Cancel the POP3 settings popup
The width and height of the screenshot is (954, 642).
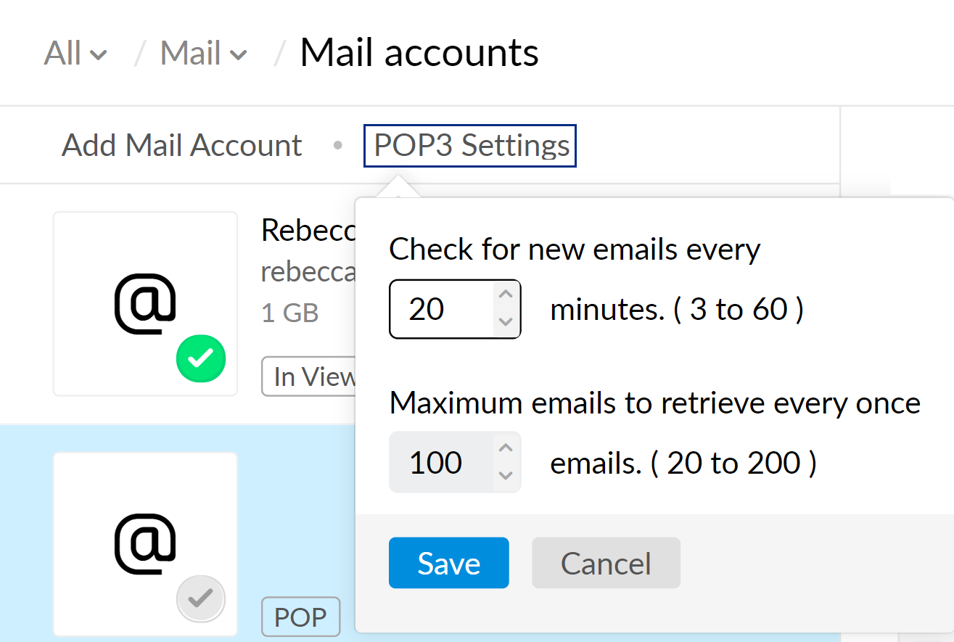tap(606, 562)
